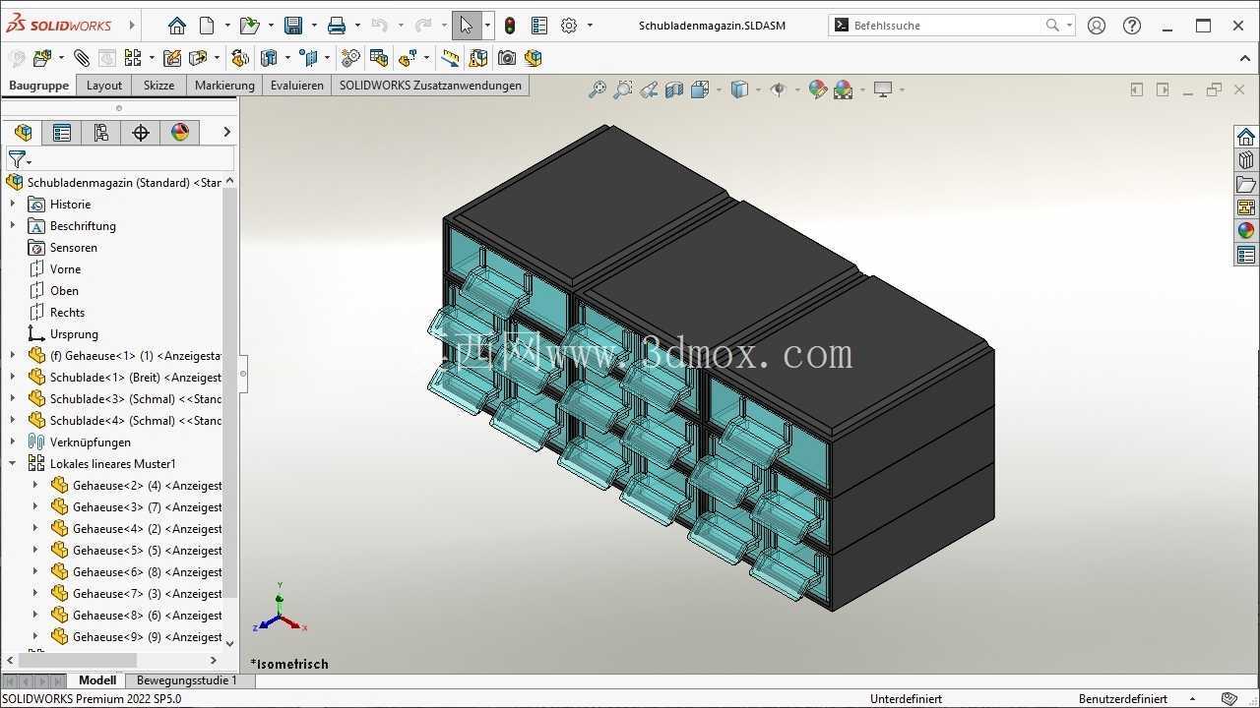Open the Save dropdown arrow
The height and width of the screenshot is (708, 1260).
(x=314, y=26)
